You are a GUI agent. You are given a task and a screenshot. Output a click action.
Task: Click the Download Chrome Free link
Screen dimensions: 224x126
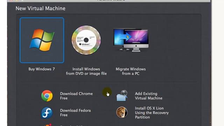click(76, 96)
